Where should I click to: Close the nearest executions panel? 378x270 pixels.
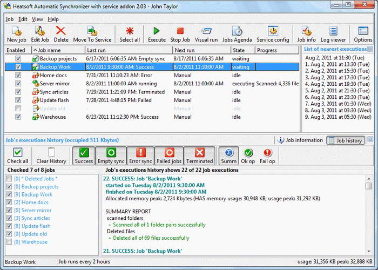click(x=370, y=49)
